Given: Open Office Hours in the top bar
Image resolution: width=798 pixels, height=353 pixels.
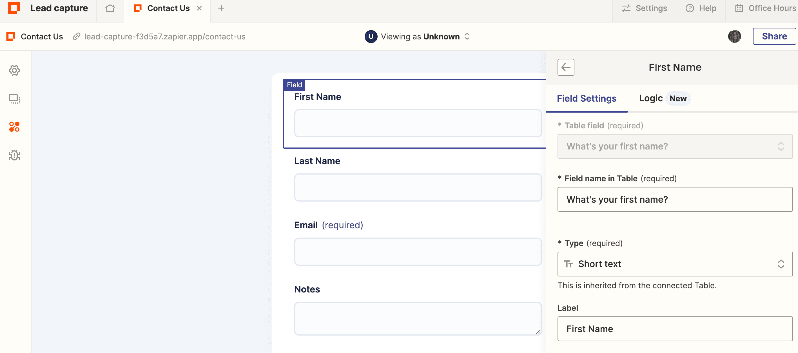Looking at the screenshot, I should click(765, 8).
